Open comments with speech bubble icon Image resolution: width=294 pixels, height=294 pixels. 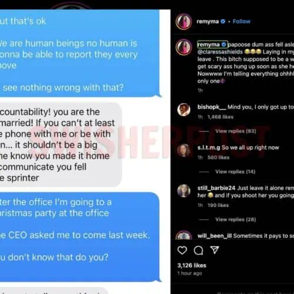coord(198,250)
